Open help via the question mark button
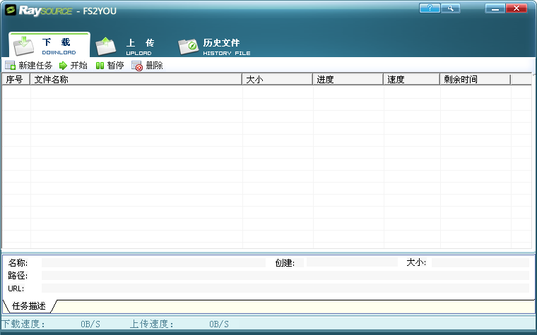This screenshot has width=537, height=335. [x=429, y=8]
